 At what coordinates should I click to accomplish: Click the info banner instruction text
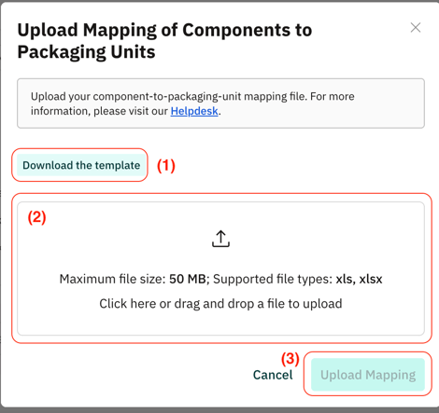point(192,103)
